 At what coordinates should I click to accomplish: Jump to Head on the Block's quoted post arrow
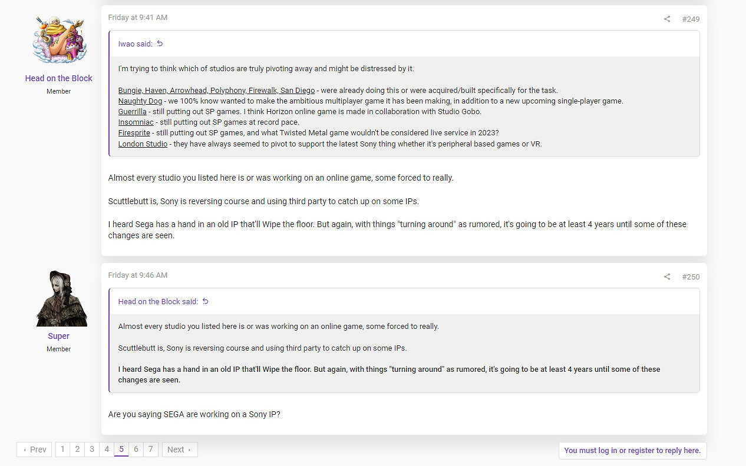(206, 301)
